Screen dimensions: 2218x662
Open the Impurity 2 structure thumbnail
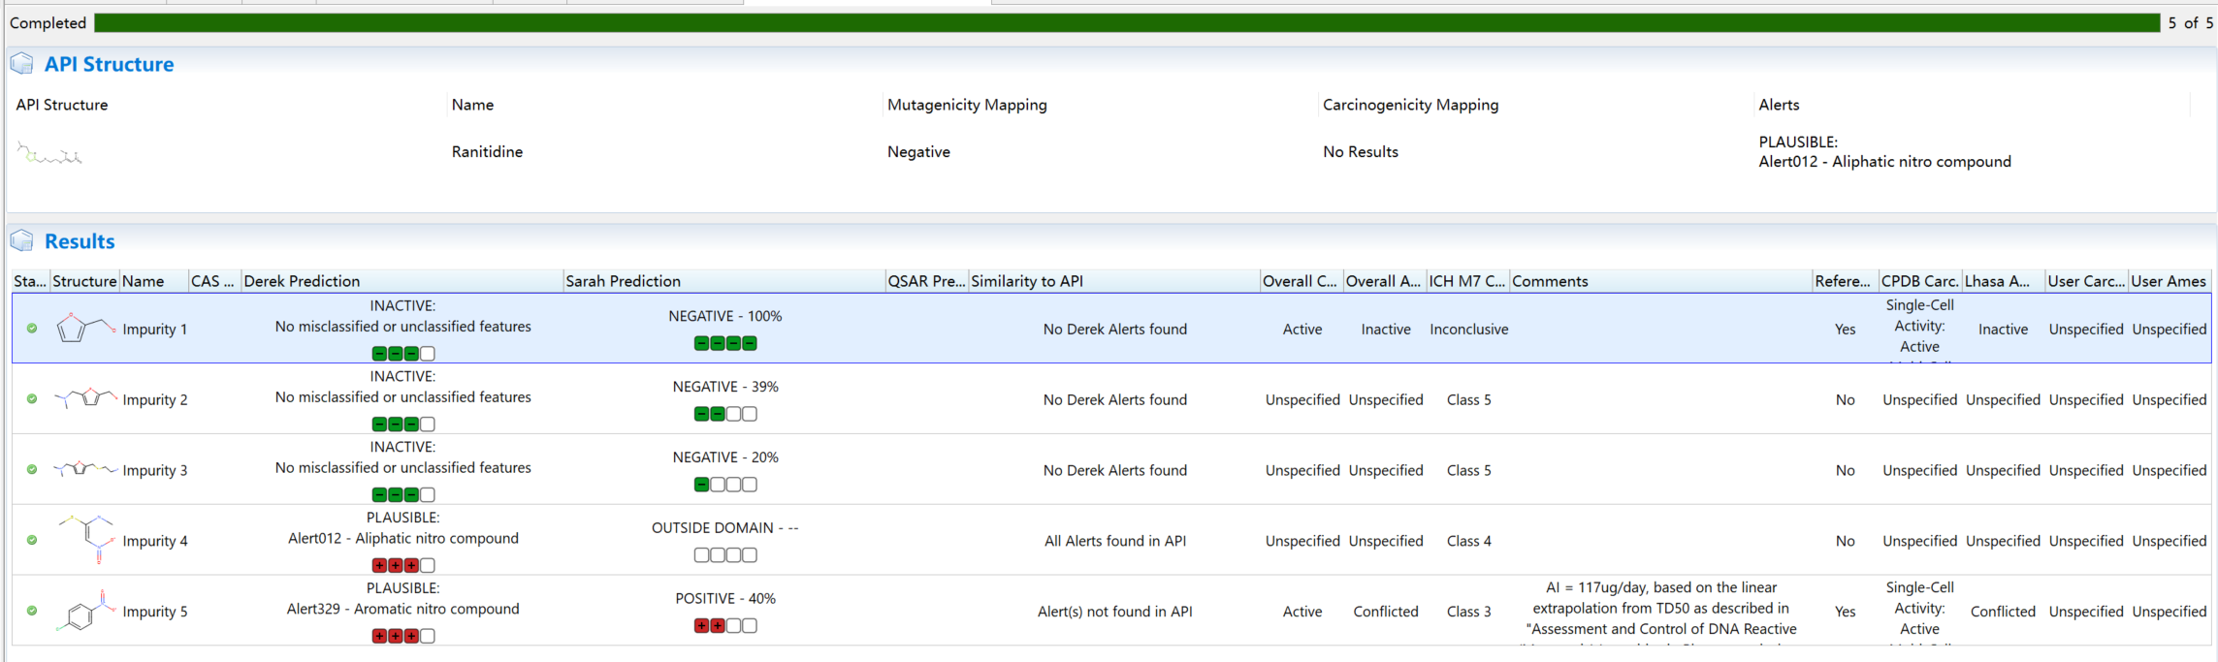point(84,397)
